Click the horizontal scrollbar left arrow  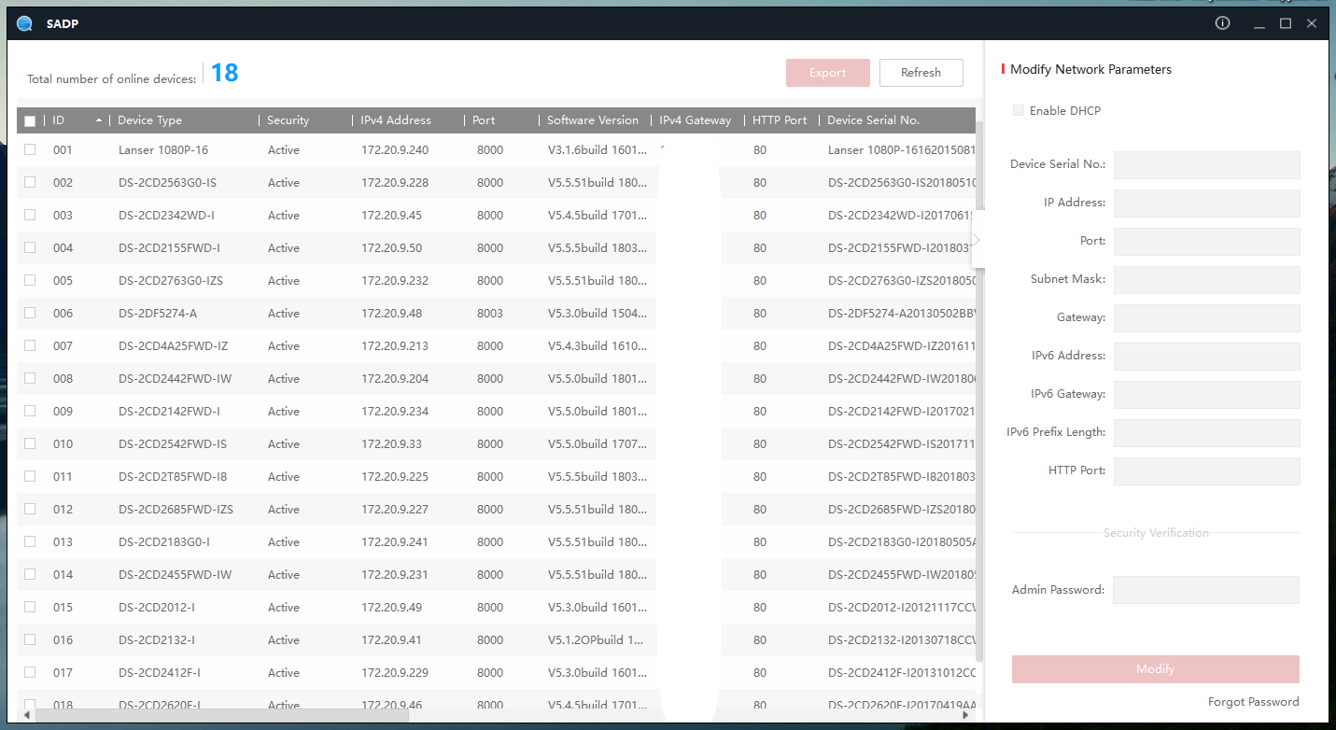point(26,715)
